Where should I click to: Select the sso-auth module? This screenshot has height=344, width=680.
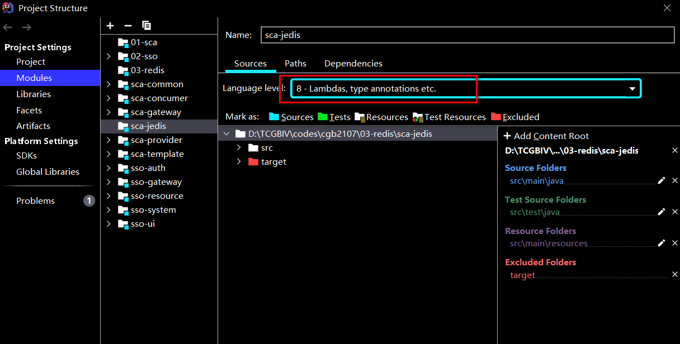148,168
